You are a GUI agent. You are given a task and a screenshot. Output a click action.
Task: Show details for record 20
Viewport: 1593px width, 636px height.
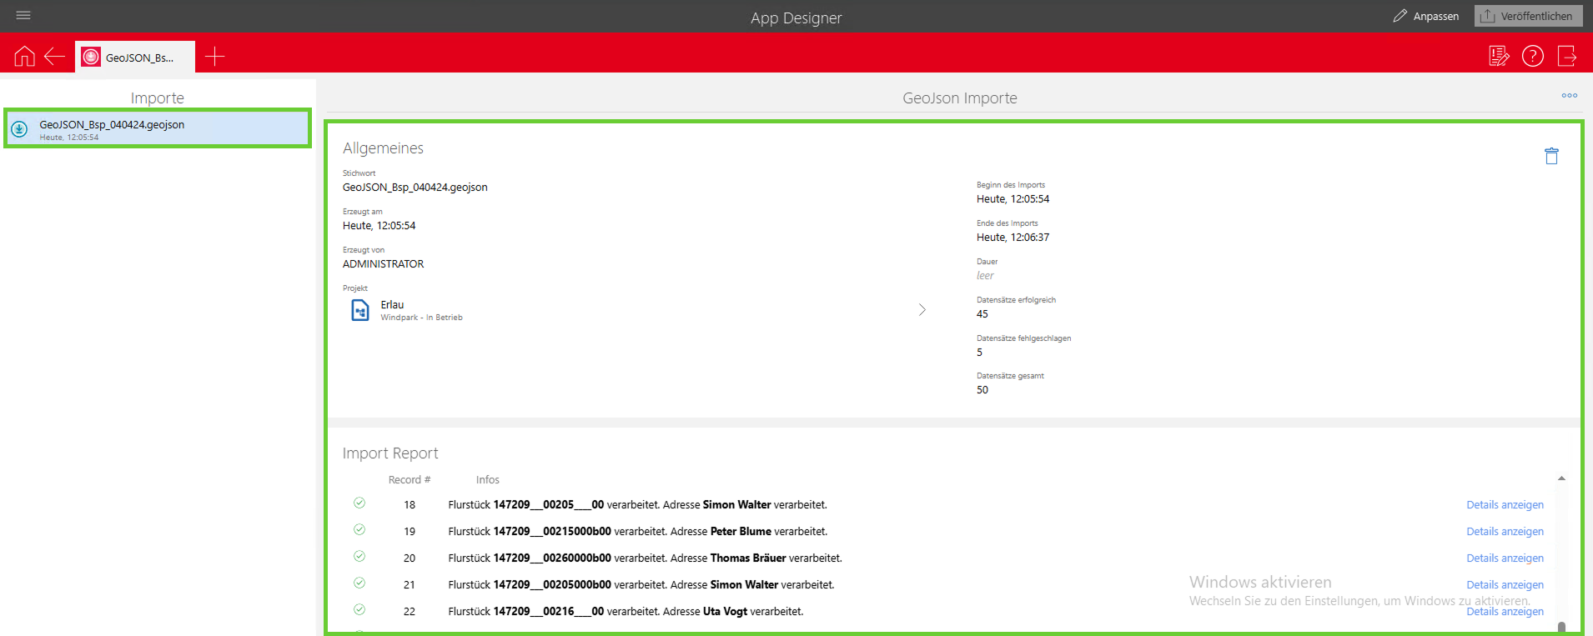click(x=1505, y=558)
